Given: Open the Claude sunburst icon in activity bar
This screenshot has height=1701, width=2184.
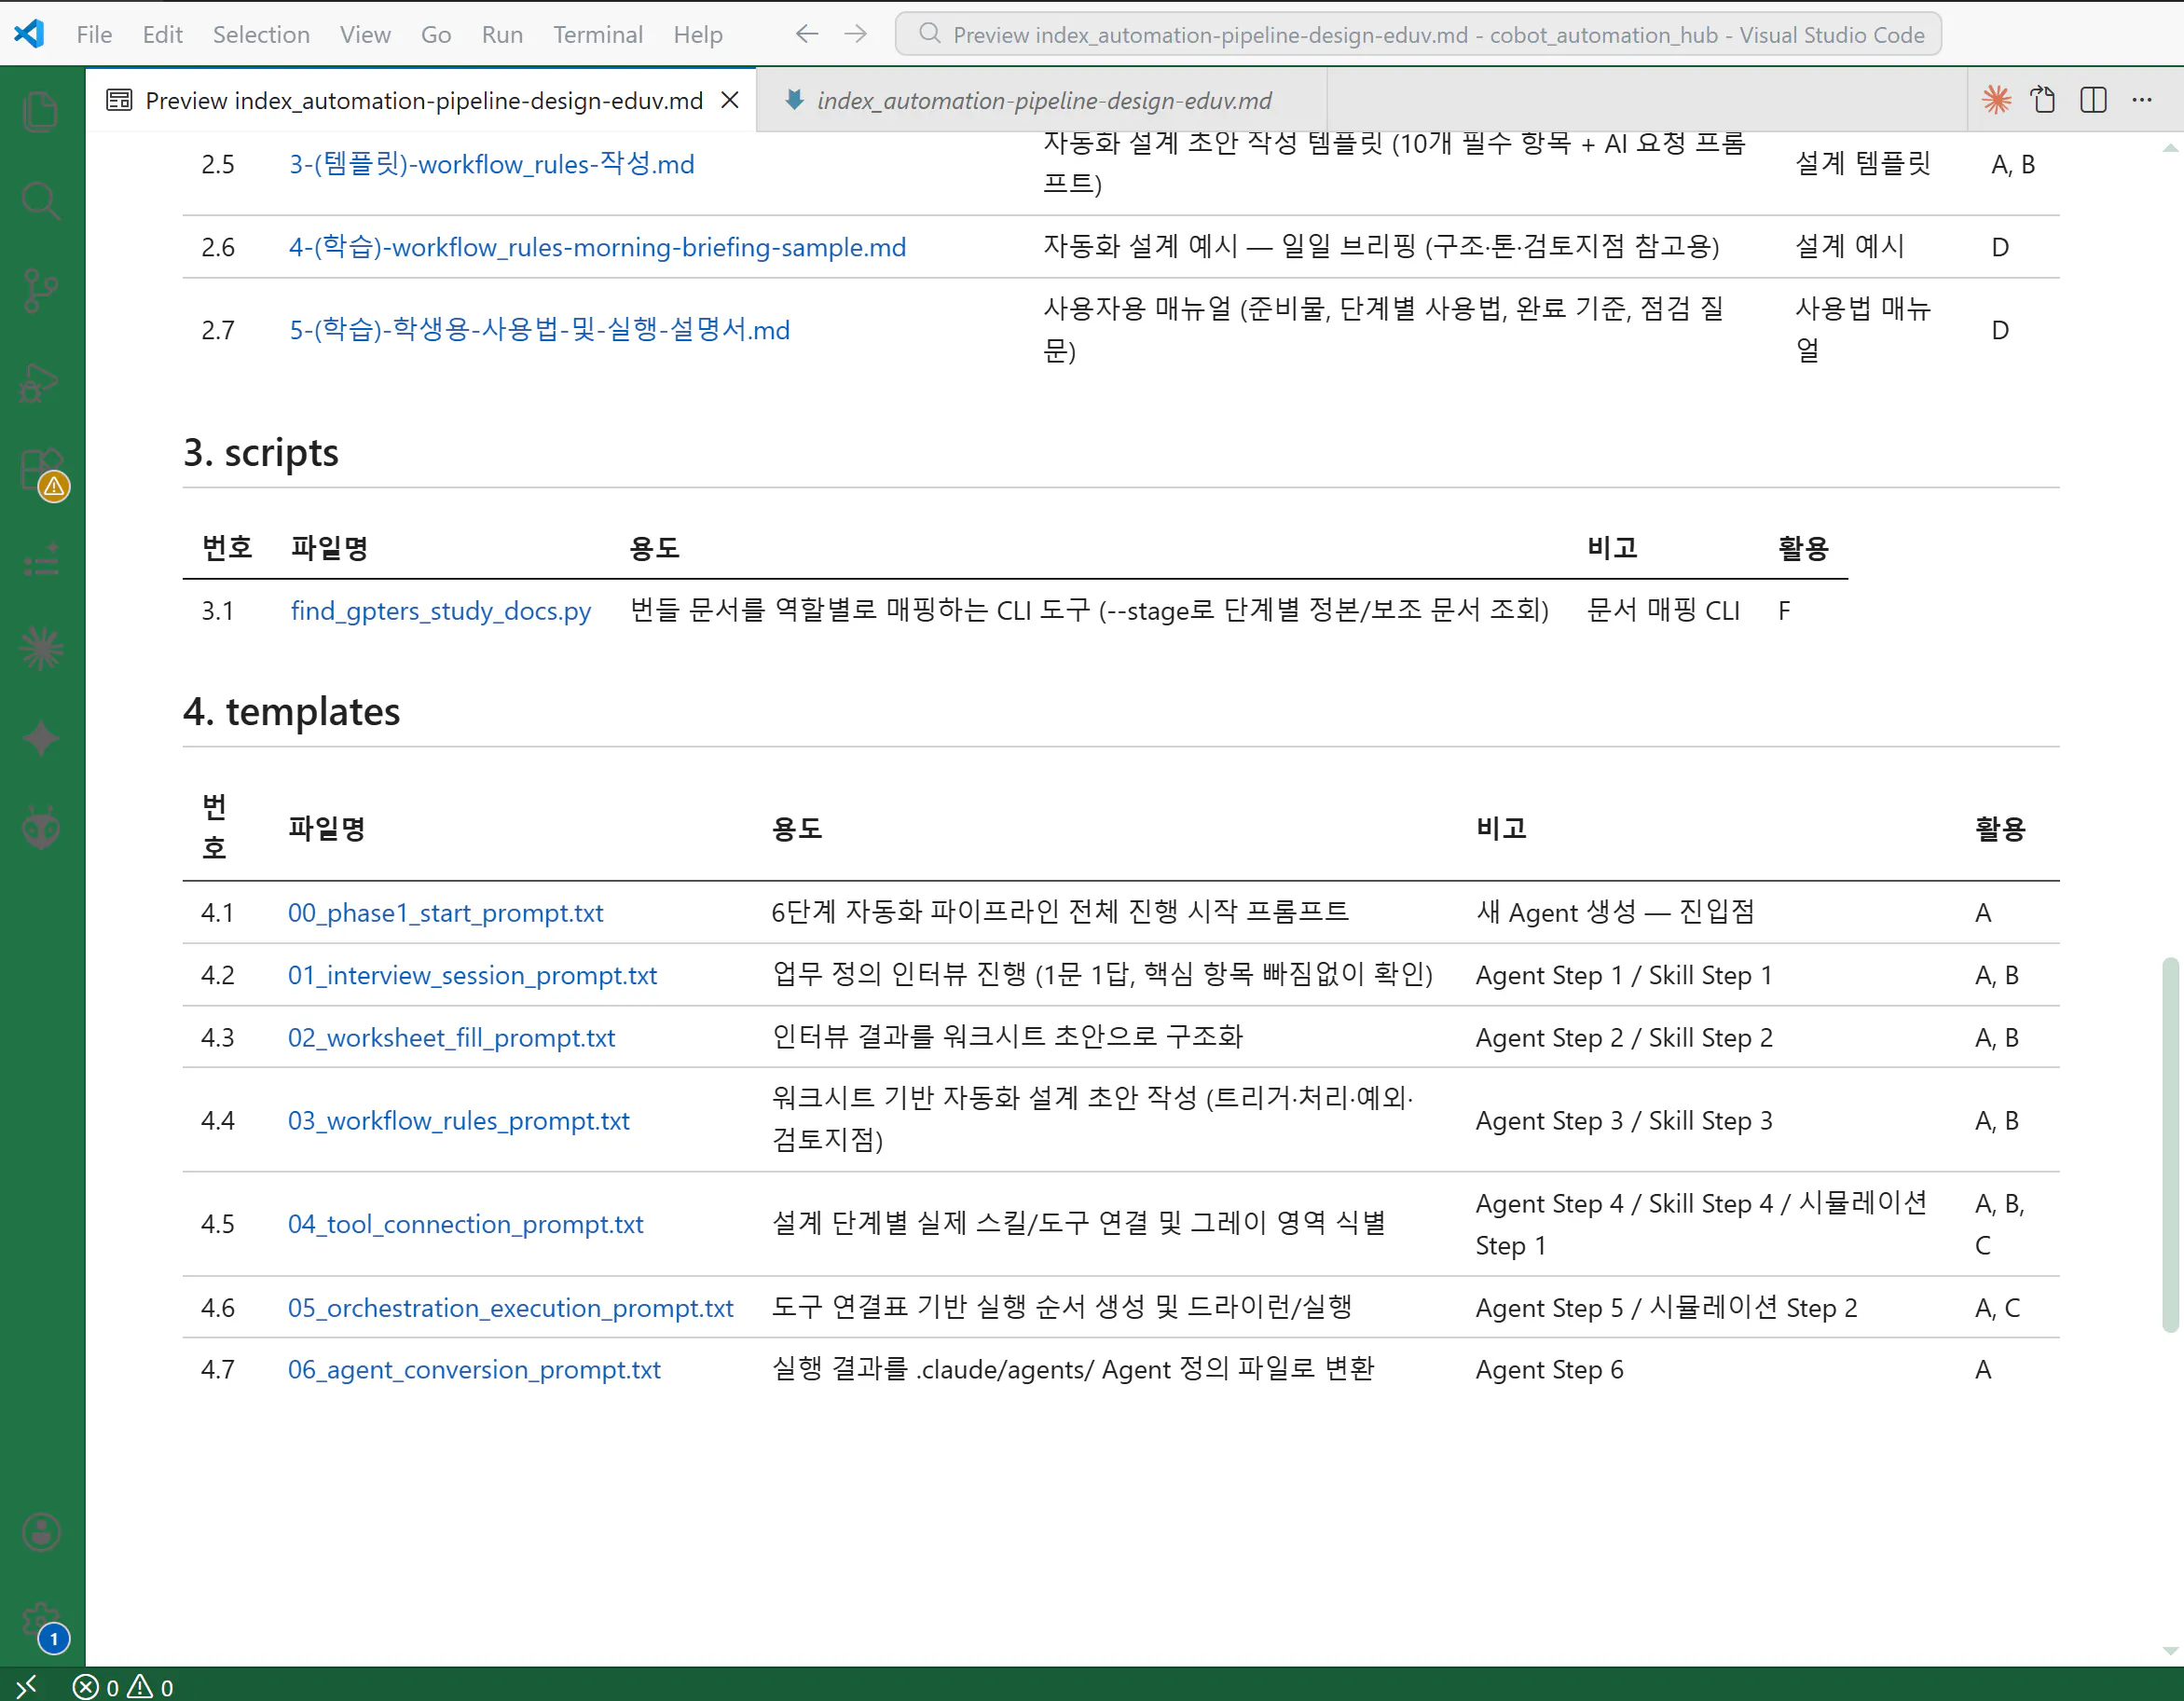Looking at the screenshot, I should (x=41, y=649).
